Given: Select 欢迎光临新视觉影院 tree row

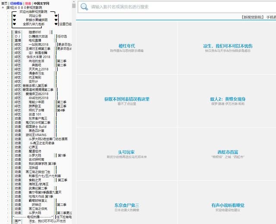Looking at the screenshot, I should pos(34,12).
